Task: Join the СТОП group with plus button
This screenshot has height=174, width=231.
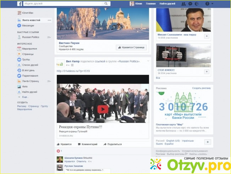Action: coord(207,72)
